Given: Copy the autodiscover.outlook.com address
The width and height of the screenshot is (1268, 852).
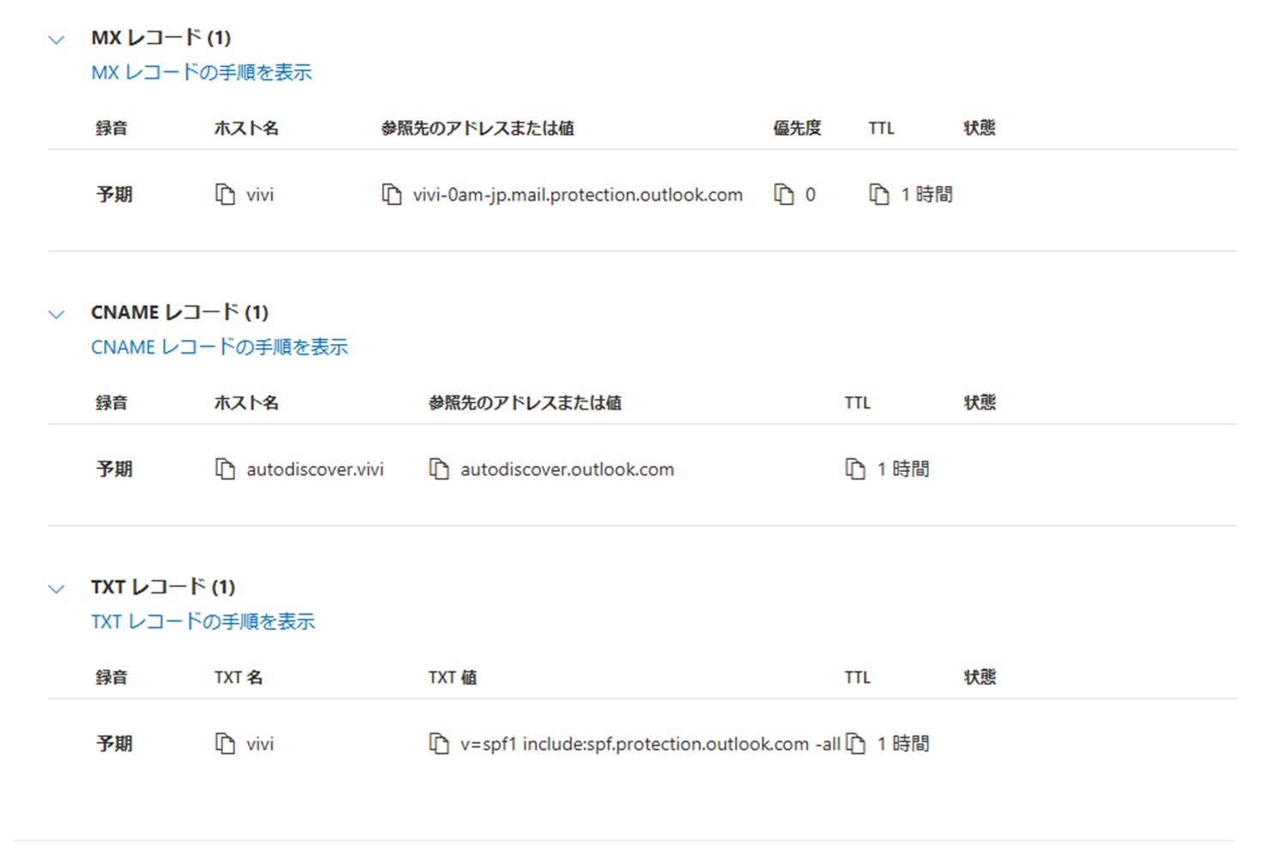Looking at the screenshot, I should 439,469.
